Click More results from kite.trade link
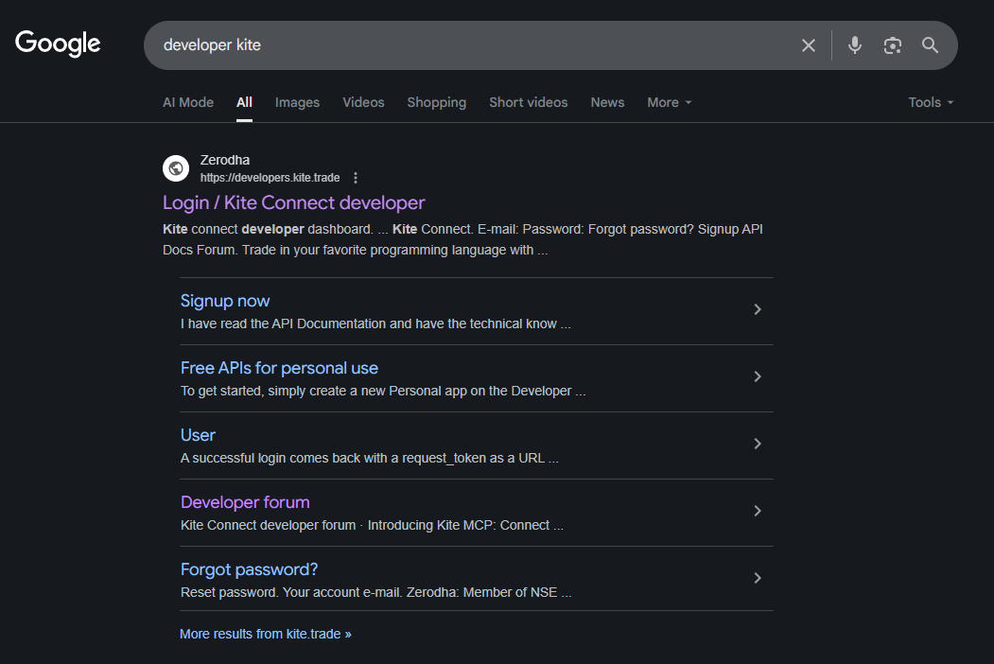 click(x=265, y=634)
